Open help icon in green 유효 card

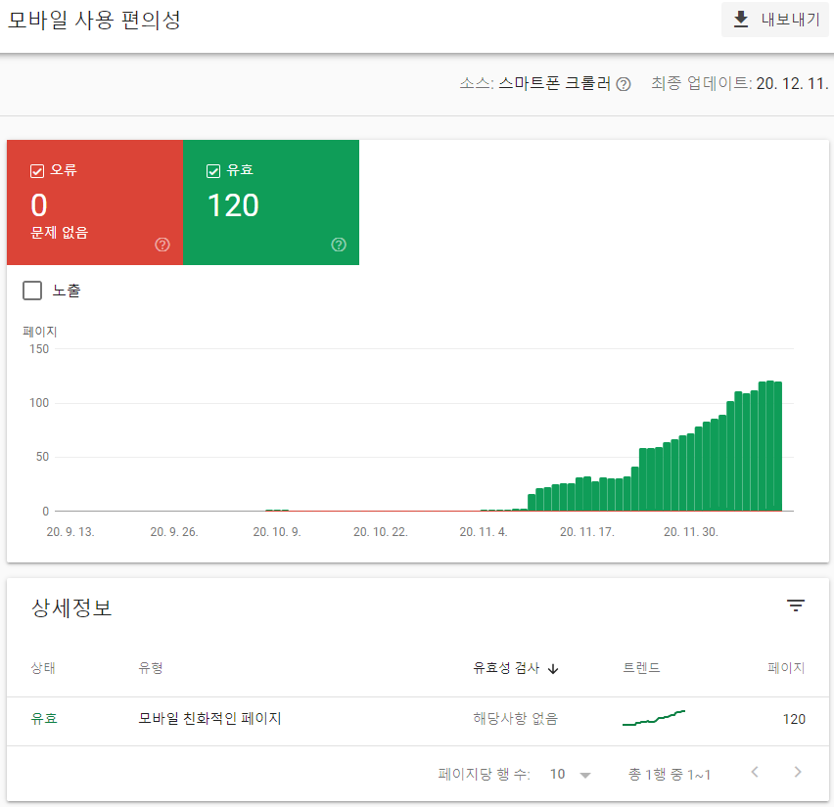point(339,245)
